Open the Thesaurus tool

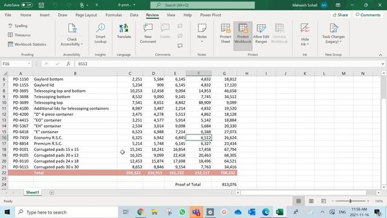[19, 35]
